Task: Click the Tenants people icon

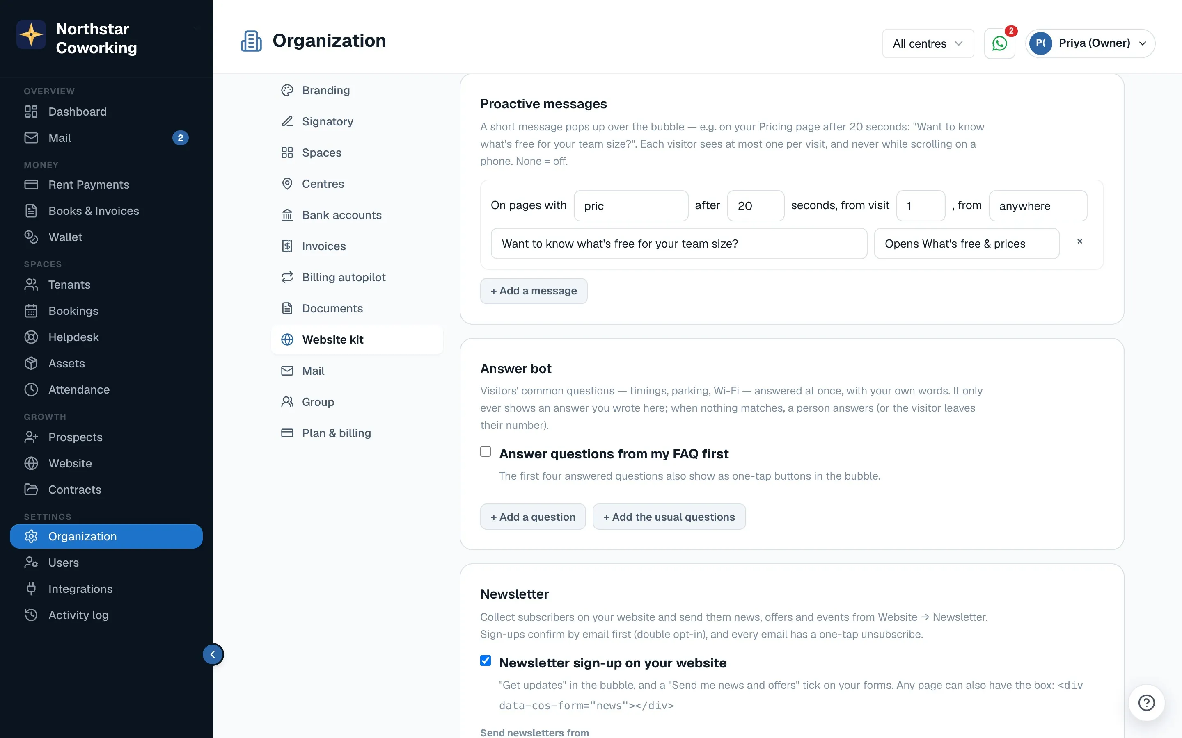Action: (x=31, y=285)
